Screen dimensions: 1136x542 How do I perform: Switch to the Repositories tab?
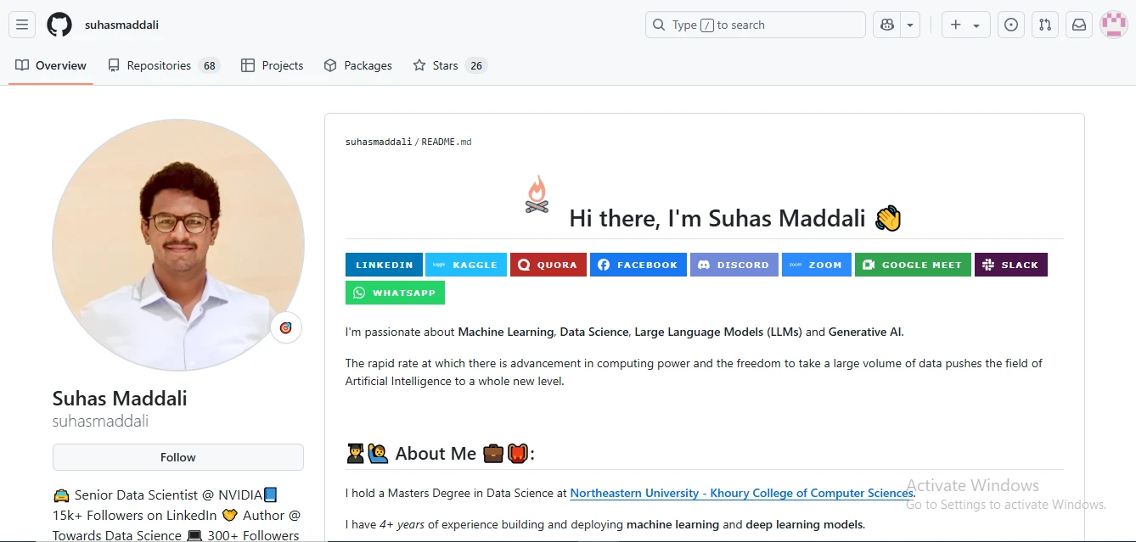[x=164, y=65]
